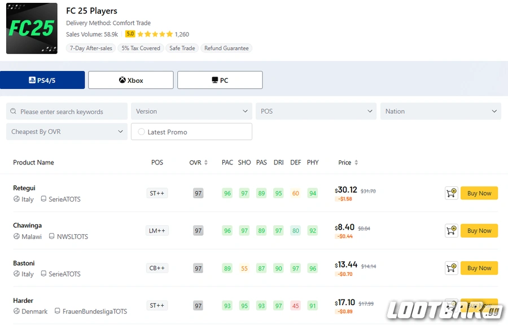Open the Chawinga player name
508x326 pixels.
click(x=28, y=226)
